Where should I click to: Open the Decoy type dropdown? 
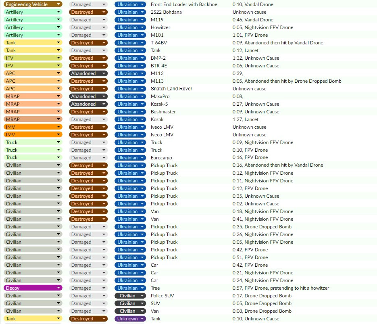click(x=33, y=288)
